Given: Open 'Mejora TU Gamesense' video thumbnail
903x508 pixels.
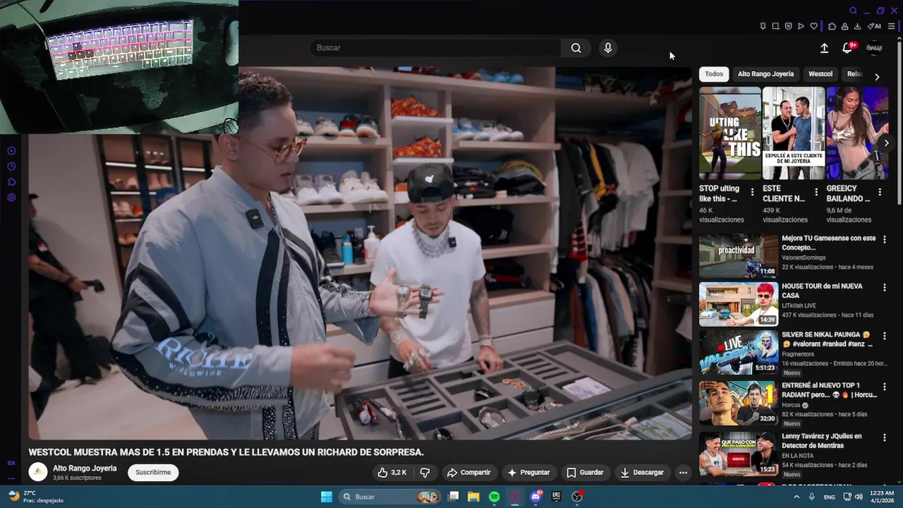Looking at the screenshot, I should (x=739, y=256).
